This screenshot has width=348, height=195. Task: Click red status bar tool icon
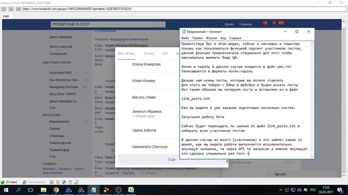pos(58,182)
